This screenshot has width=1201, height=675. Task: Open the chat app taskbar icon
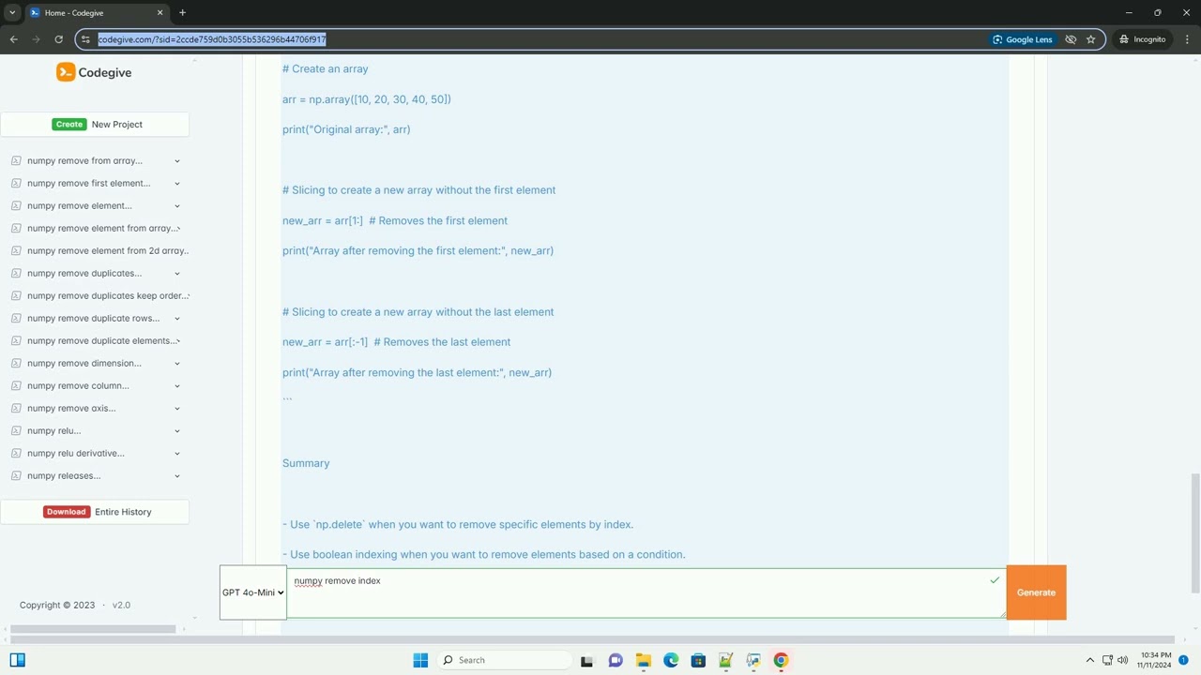pos(616,660)
